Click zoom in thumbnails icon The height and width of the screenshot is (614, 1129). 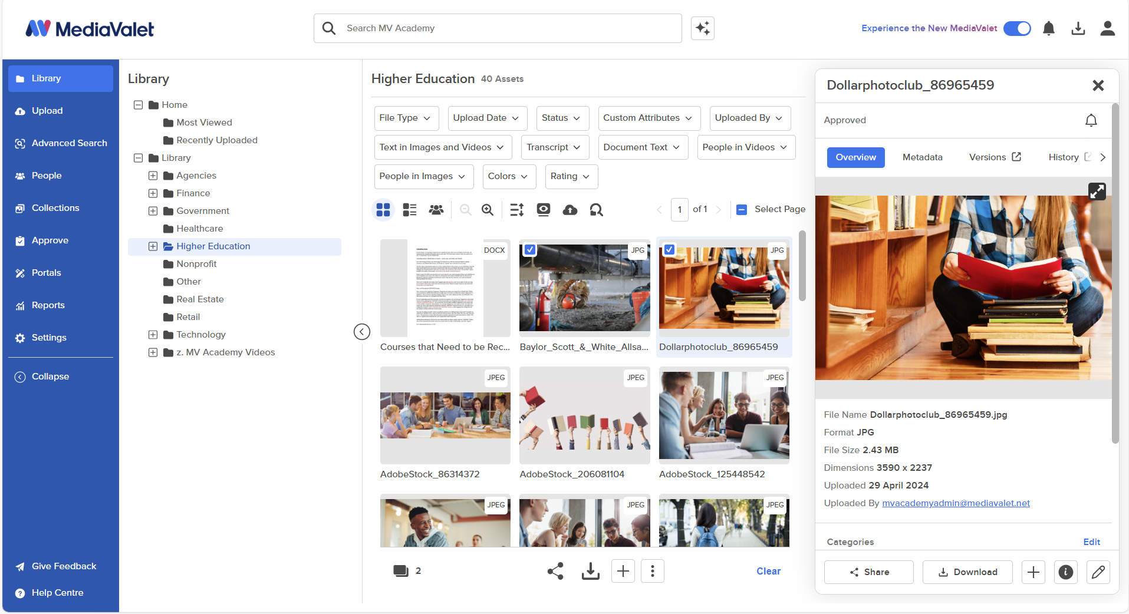488,210
